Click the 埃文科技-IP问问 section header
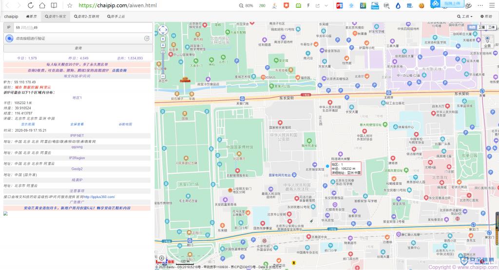499x270 pixels. [x=77, y=76]
